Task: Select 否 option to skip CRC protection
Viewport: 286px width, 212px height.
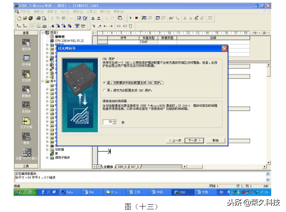Action: (104, 90)
